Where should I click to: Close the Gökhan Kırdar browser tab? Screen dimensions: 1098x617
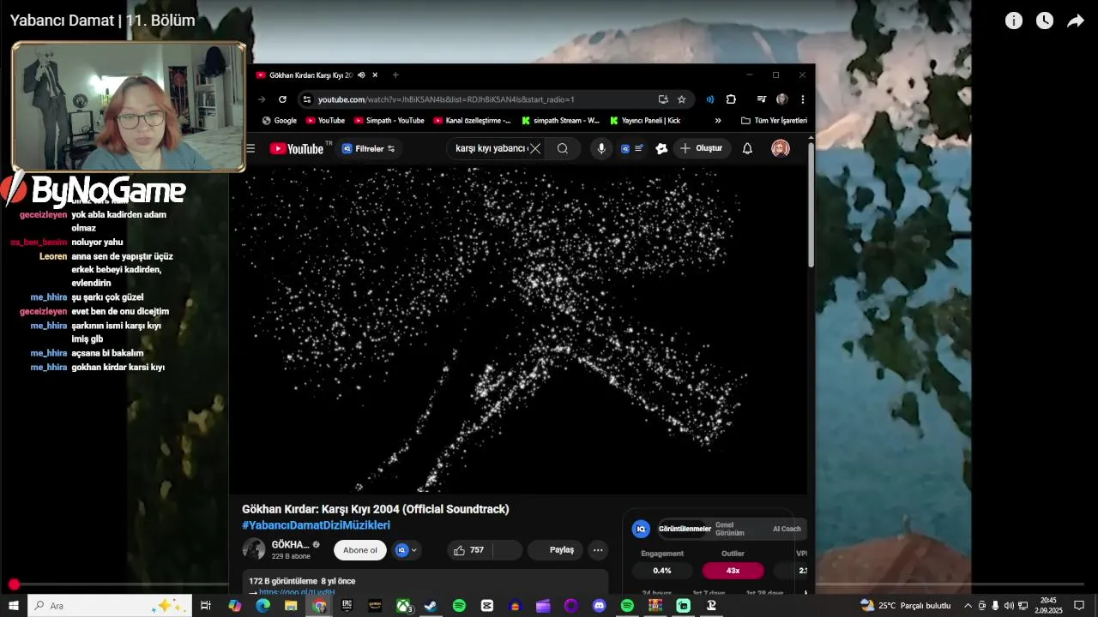point(375,75)
